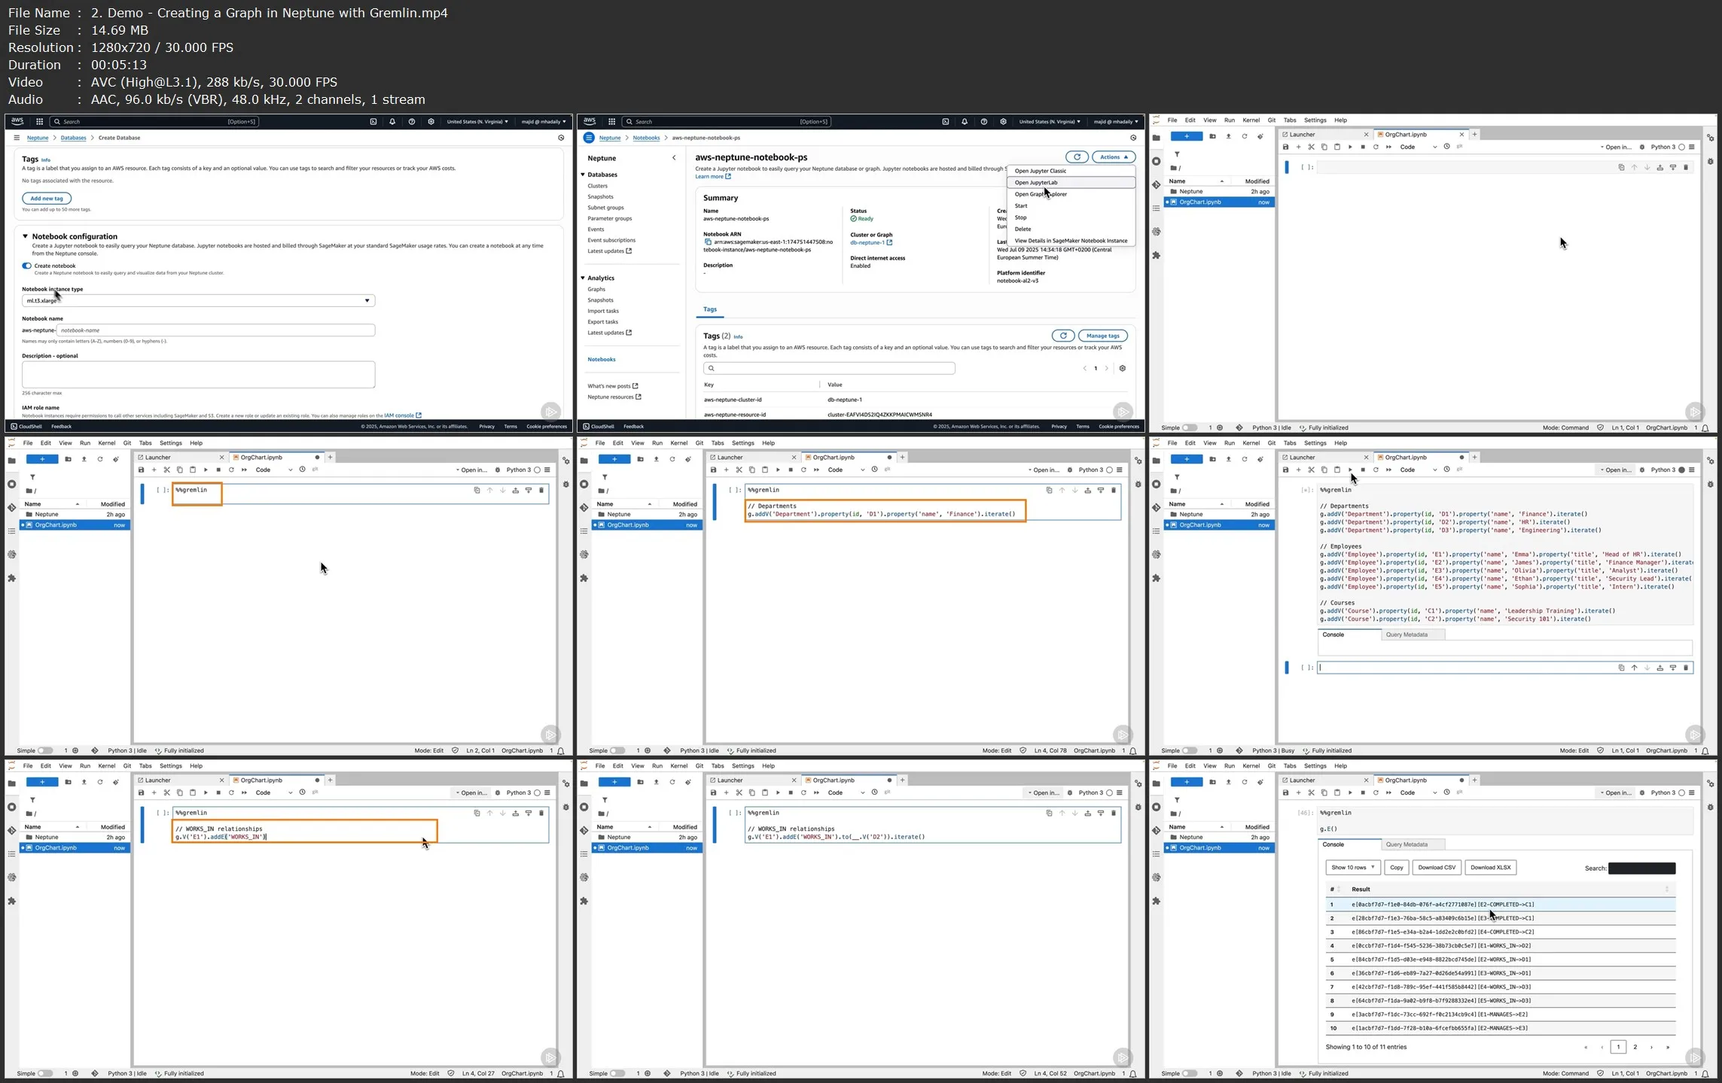Select Open Jupyter Classic from Actions menu
This screenshot has height=1083, width=1722.
(x=1071, y=171)
